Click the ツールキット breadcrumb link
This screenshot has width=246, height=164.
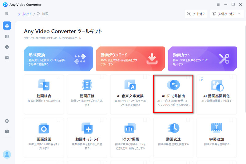25,14
